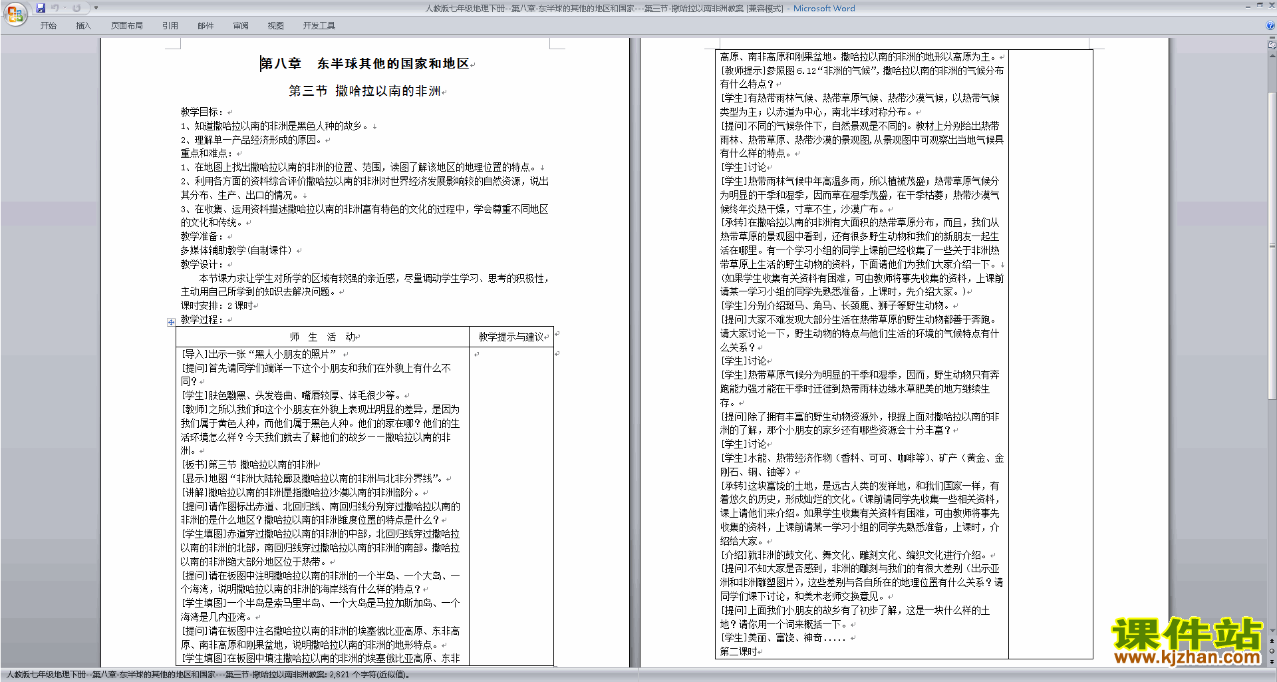Open Customize Quick Access Toolbar dropdown
This screenshot has width=1277, height=682.
coord(96,8)
